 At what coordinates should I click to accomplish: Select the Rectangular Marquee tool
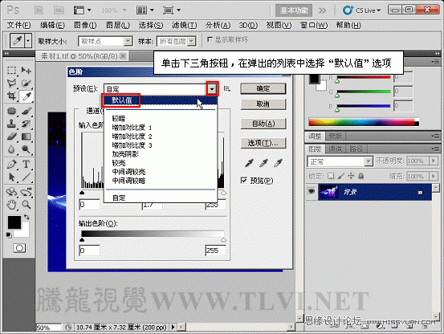pos(11,70)
